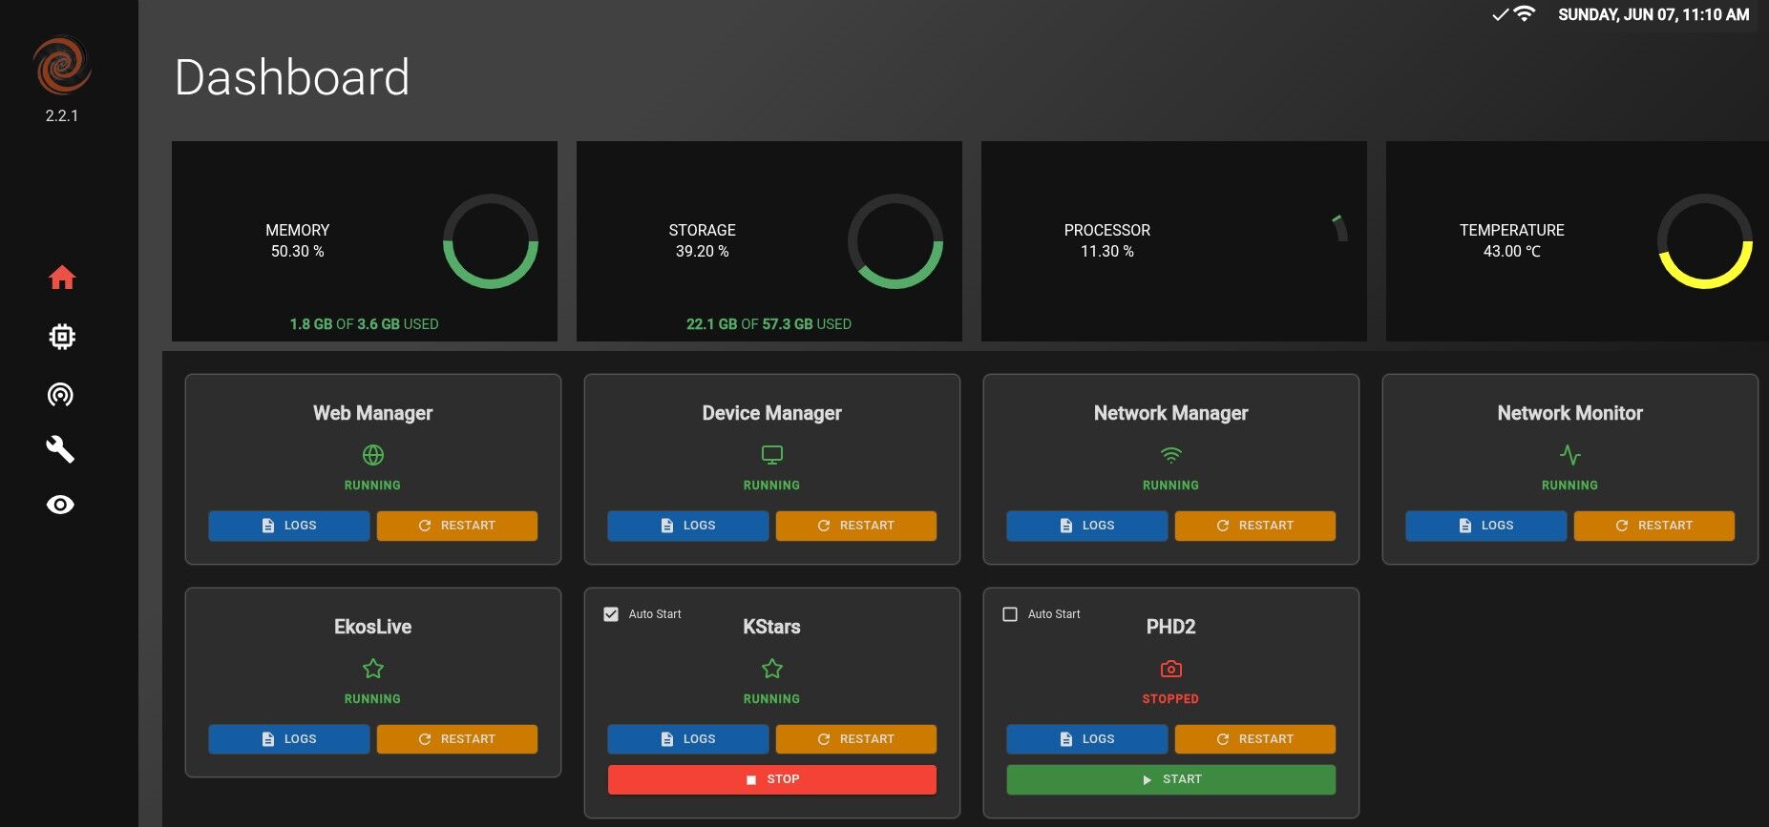Open the network hotspot sidebar icon

point(60,395)
